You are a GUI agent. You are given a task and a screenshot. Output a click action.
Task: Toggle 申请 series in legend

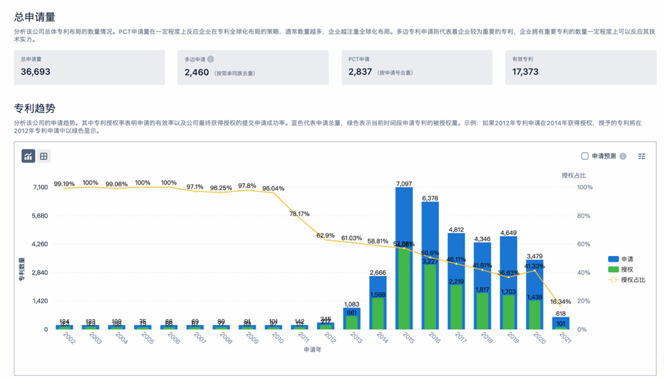[x=621, y=259]
